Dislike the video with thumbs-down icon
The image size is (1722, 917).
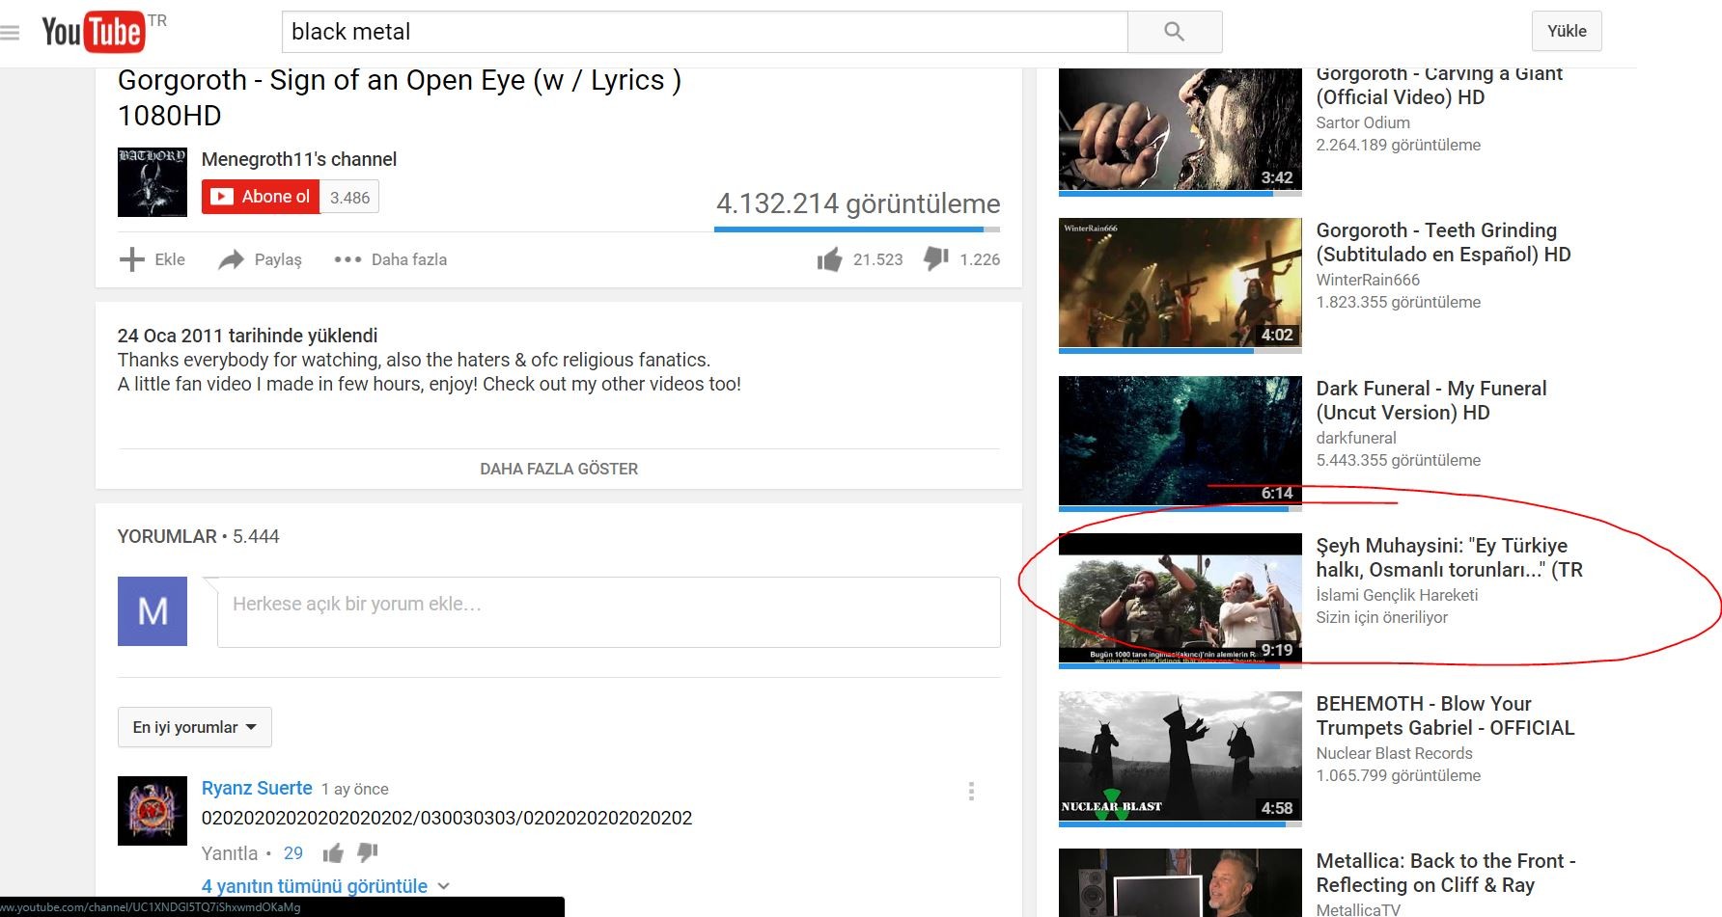(936, 258)
